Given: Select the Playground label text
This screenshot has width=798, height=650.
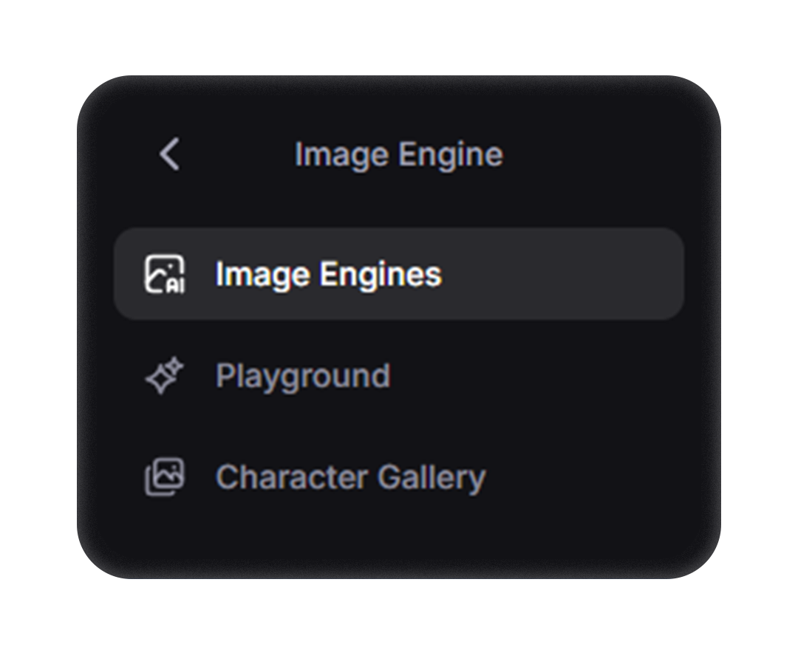Looking at the screenshot, I should coord(303,375).
